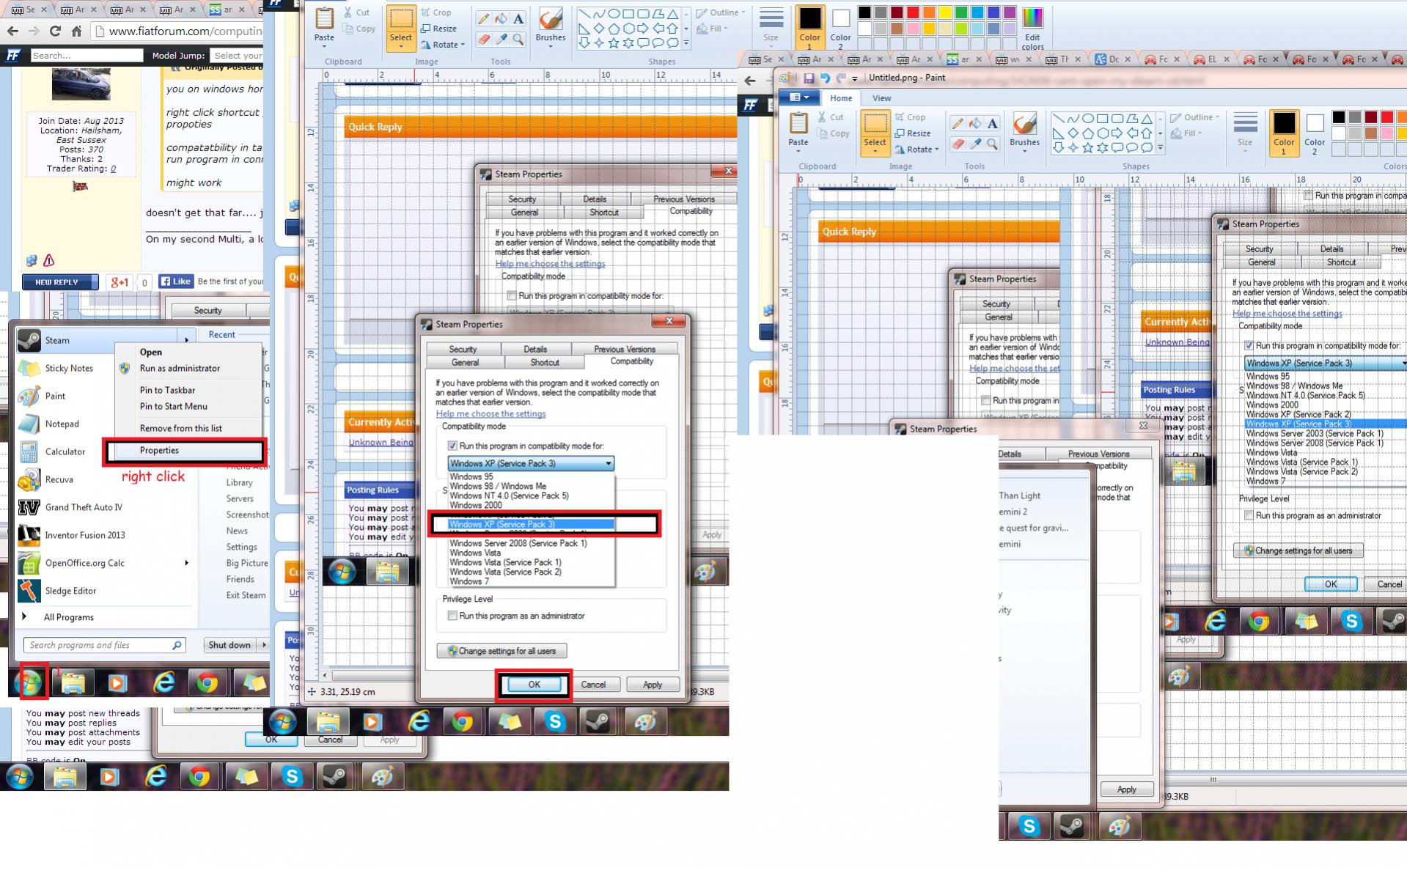Select the Eraser in the Untitled.png Paint window

click(x=958, y=144)
